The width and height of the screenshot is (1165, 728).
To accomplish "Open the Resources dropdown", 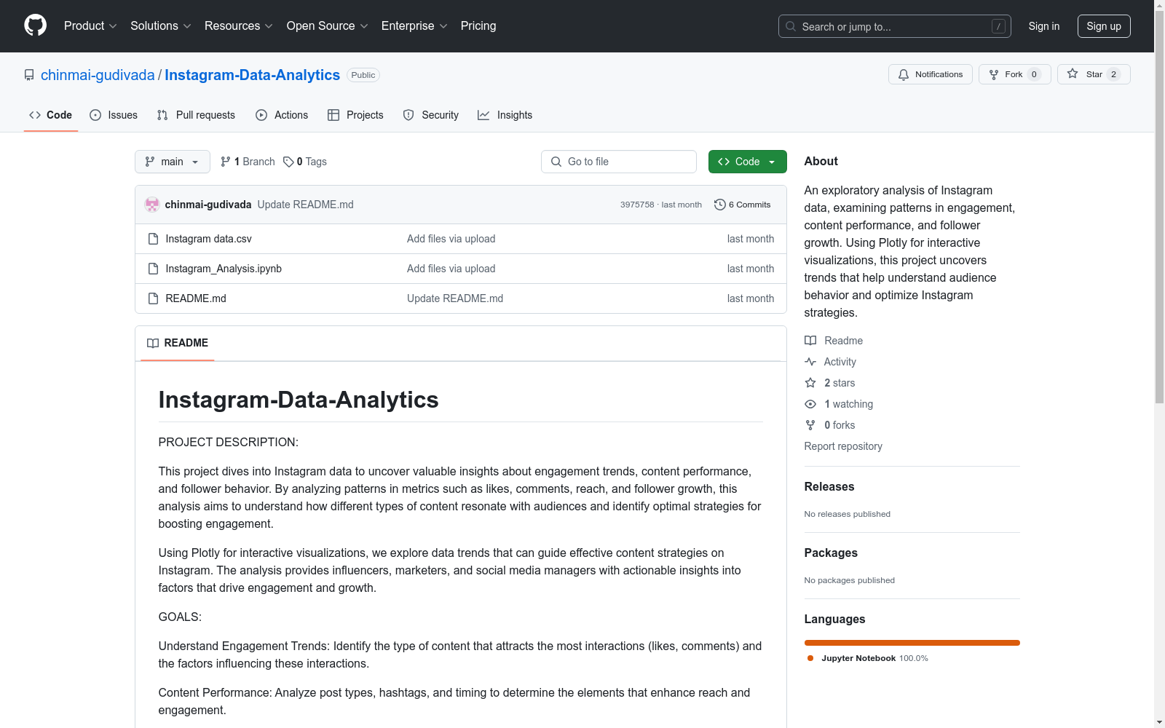I will [x=239, y=26].
